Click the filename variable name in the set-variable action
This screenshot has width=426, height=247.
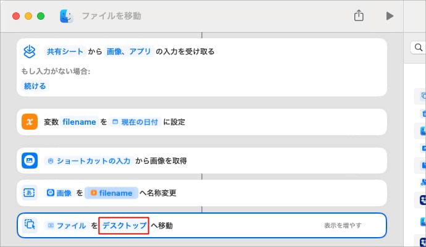pyautogui.click(x=79, y=122)
